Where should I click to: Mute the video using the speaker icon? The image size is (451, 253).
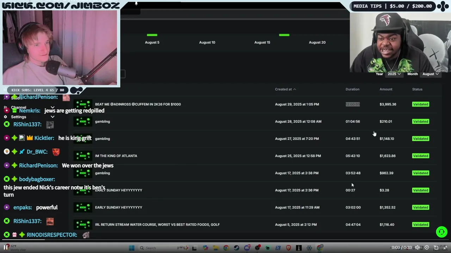pyautogui.click(x=417, y=247)
